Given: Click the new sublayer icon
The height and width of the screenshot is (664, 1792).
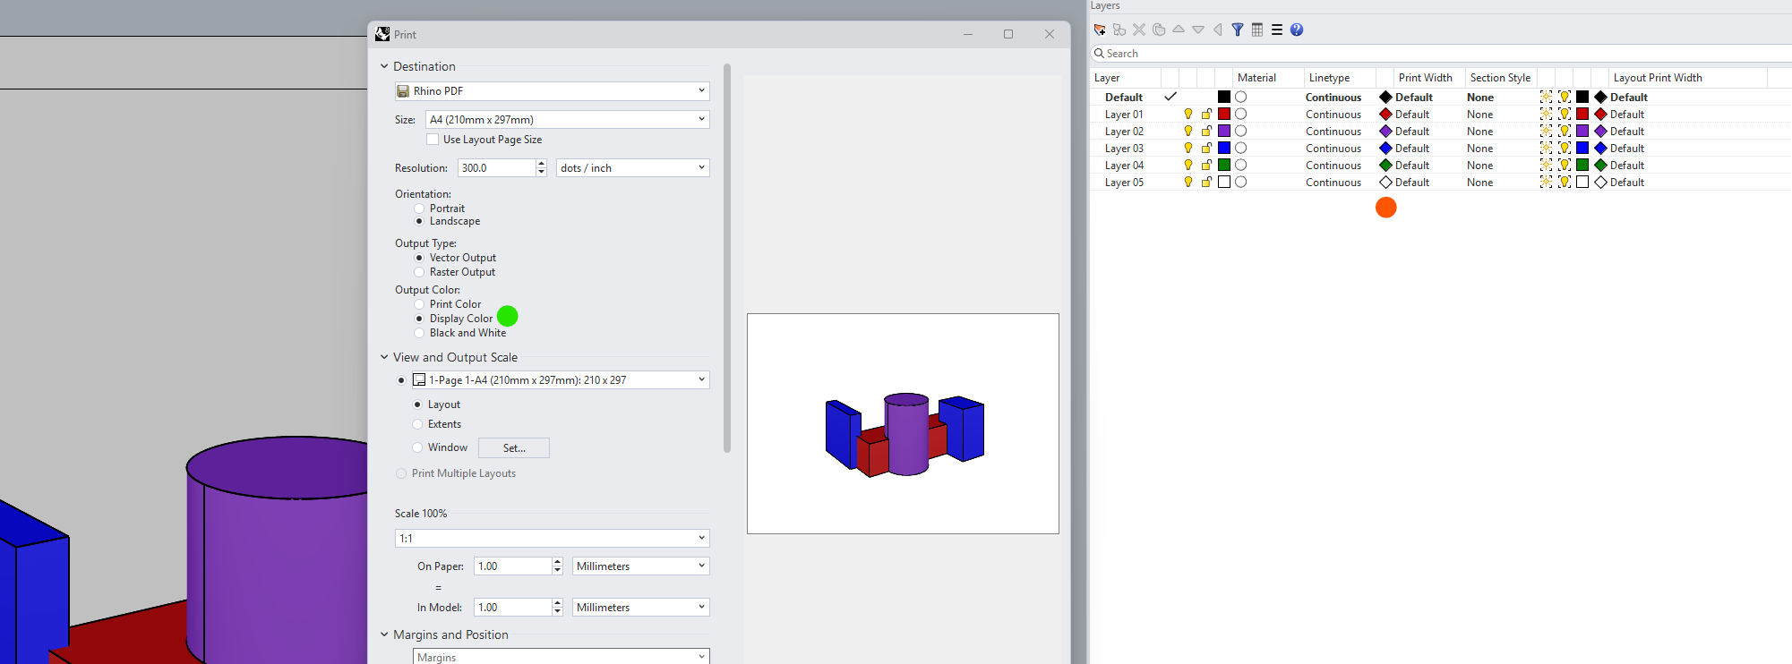Looking at the screenshot, I should click(1119, 30).
